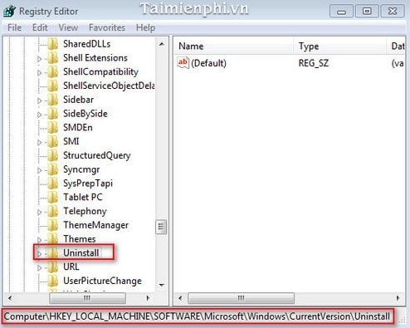The width and height of the screenshot is (410, 328).
Task: Select the SMI folder icon
Action: click(x=53, y=141)
